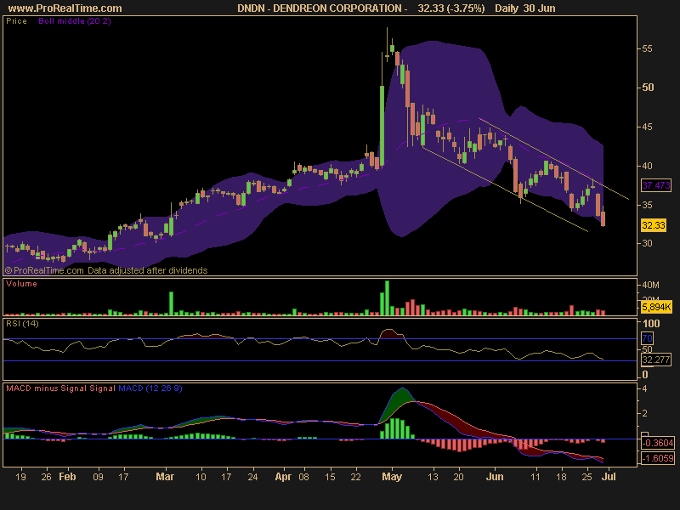Select the purple 37.473 Bollinger value box

656,185
